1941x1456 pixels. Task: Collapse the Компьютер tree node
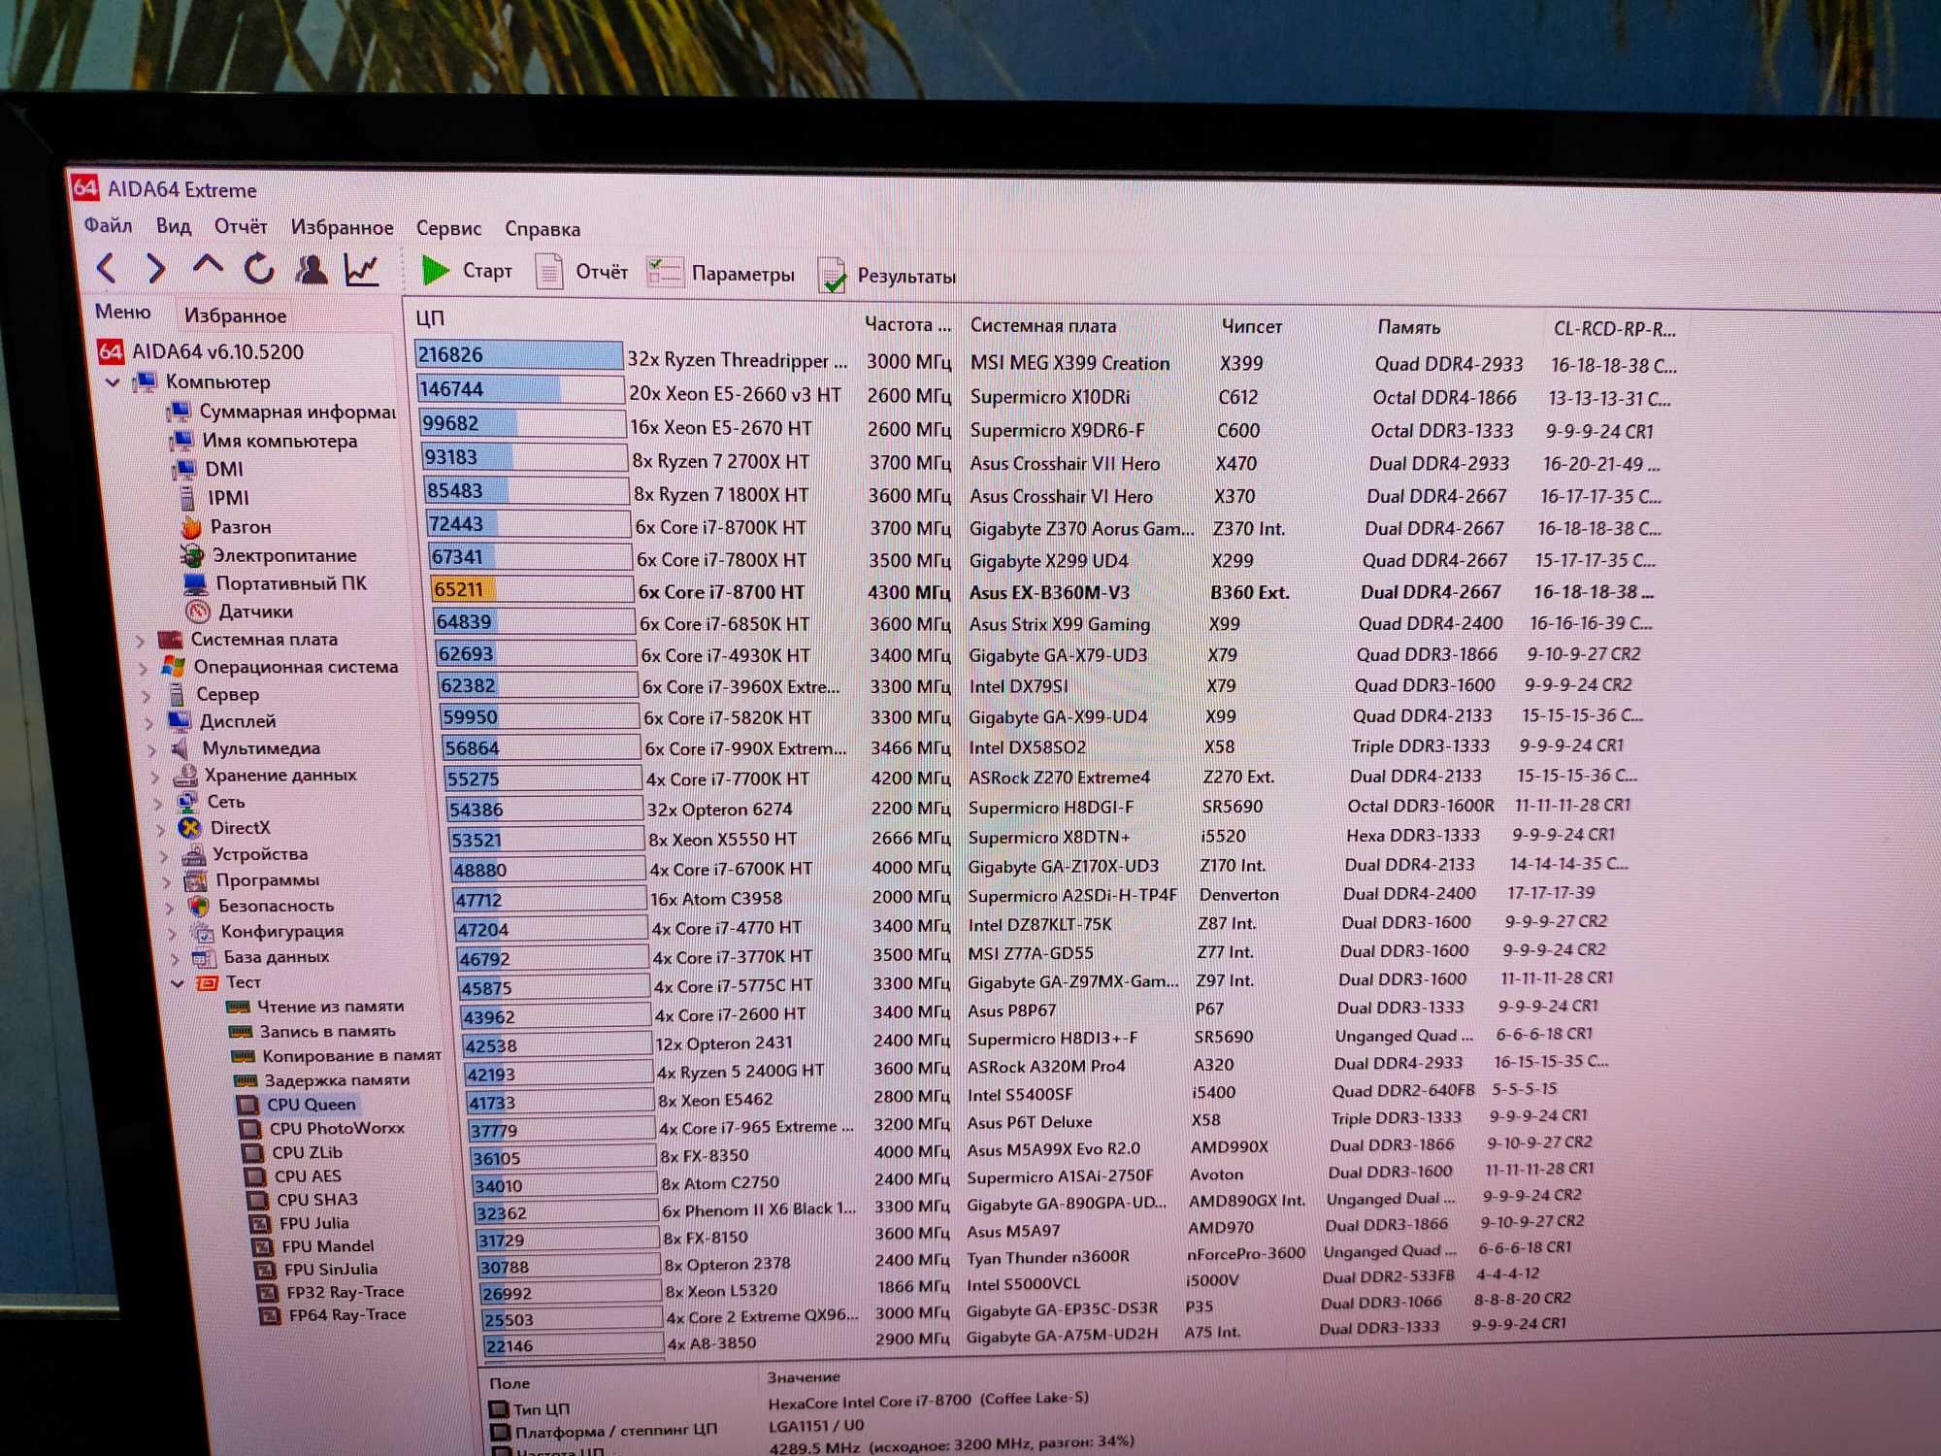tap(114, 381)
